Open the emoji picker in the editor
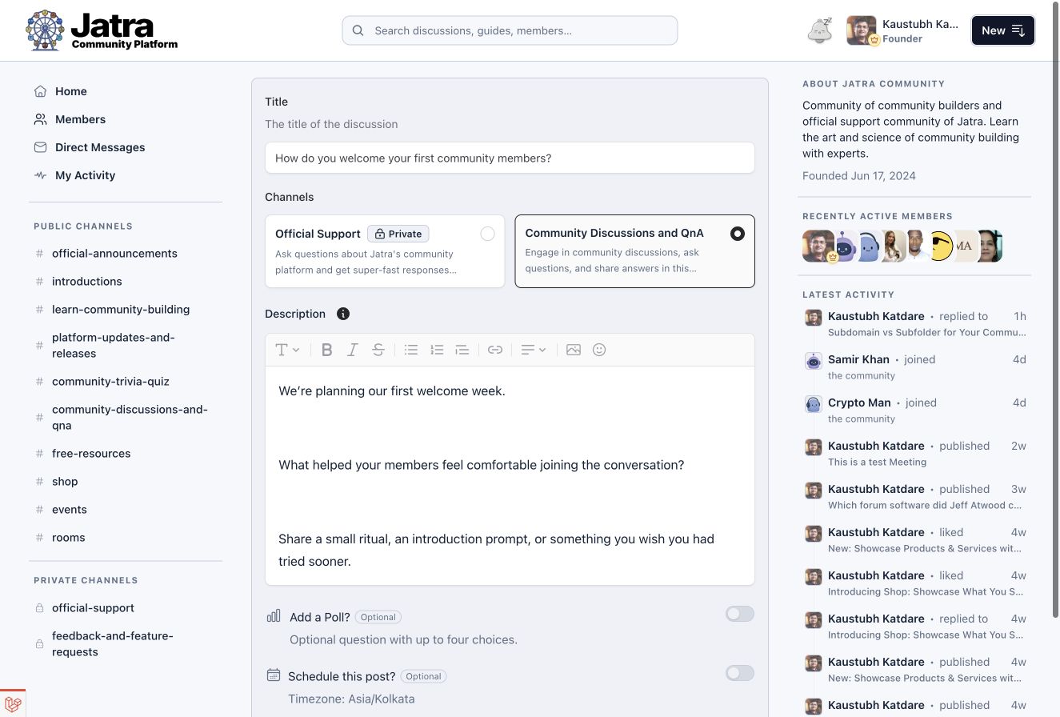This screenshot has height=717, width=1060. (x=599, y=350)
